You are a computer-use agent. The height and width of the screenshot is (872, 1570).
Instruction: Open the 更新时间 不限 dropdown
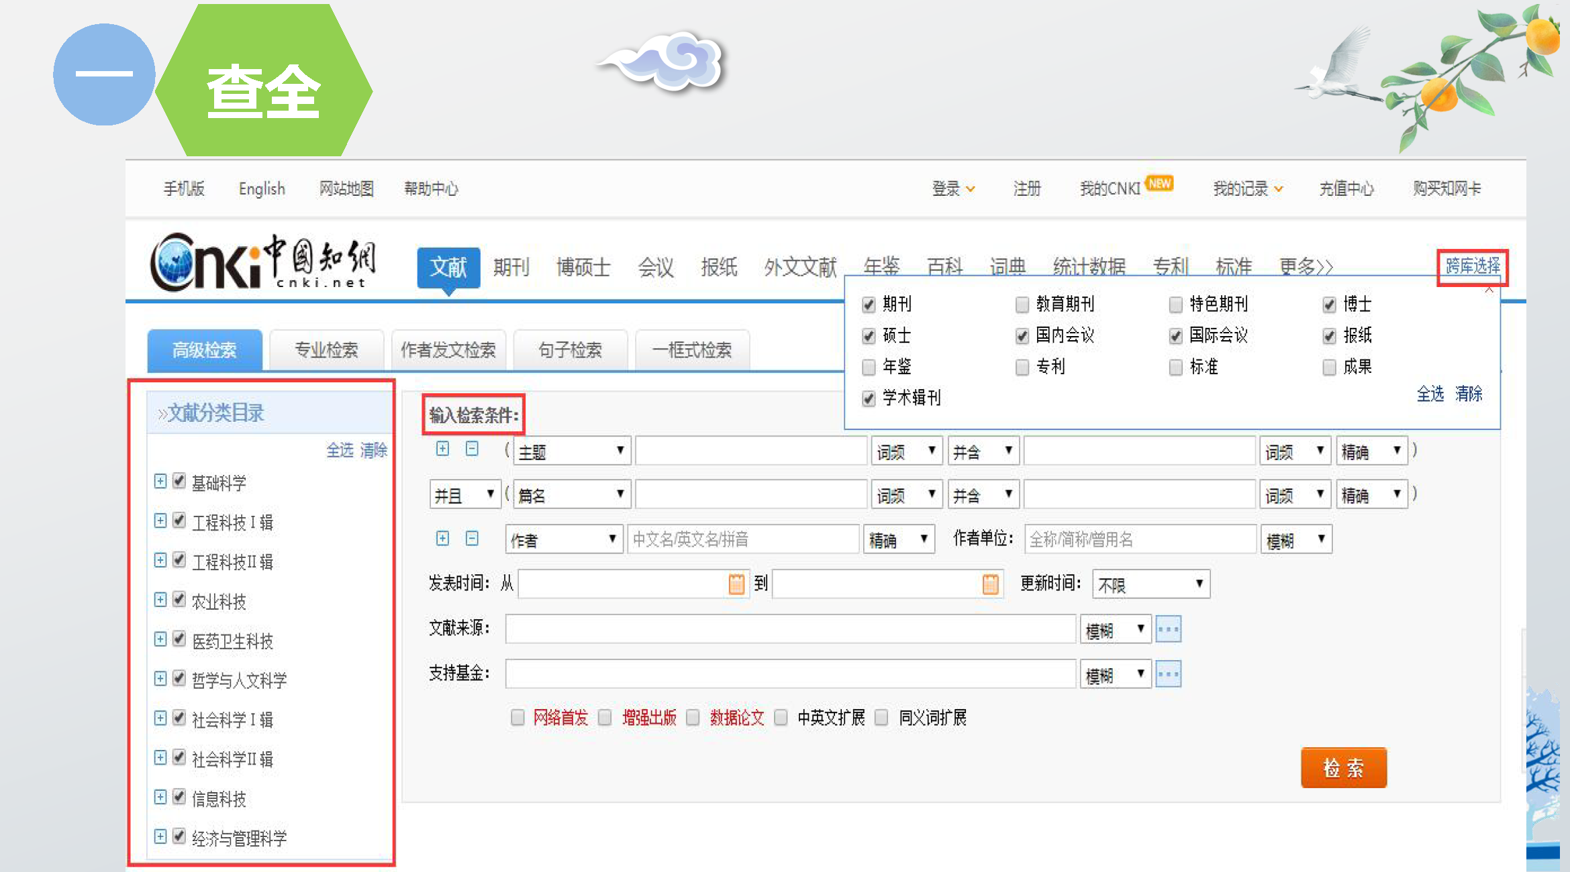1150,584
